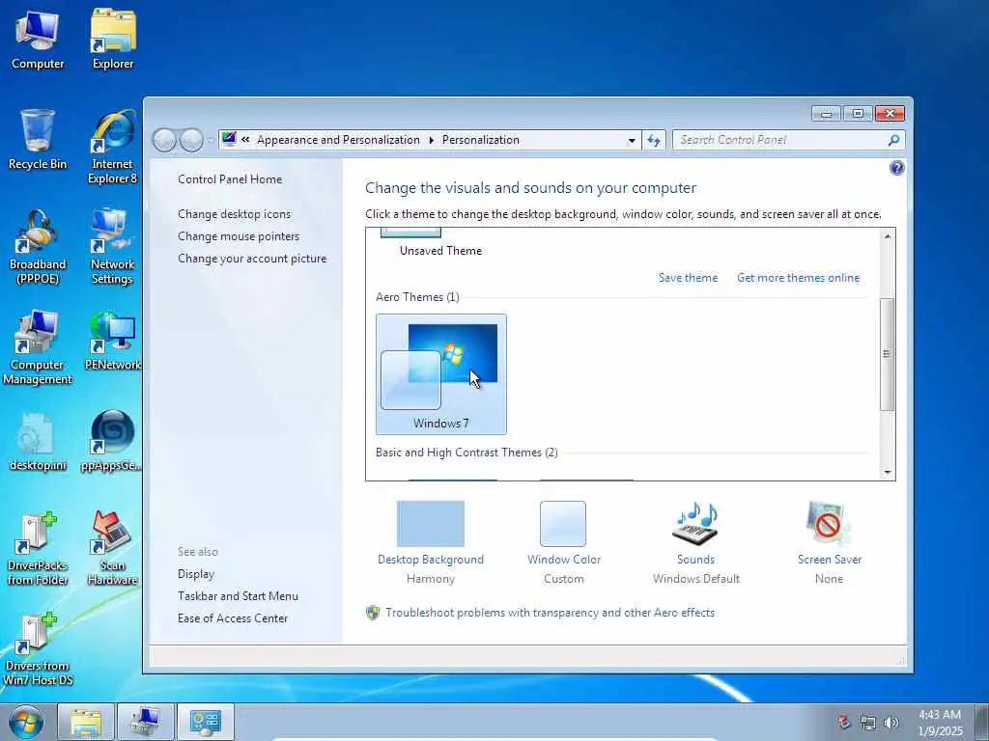Select the desktop.ini file icon
This screenshot has height=741, width=989.
tap(38, 441)
